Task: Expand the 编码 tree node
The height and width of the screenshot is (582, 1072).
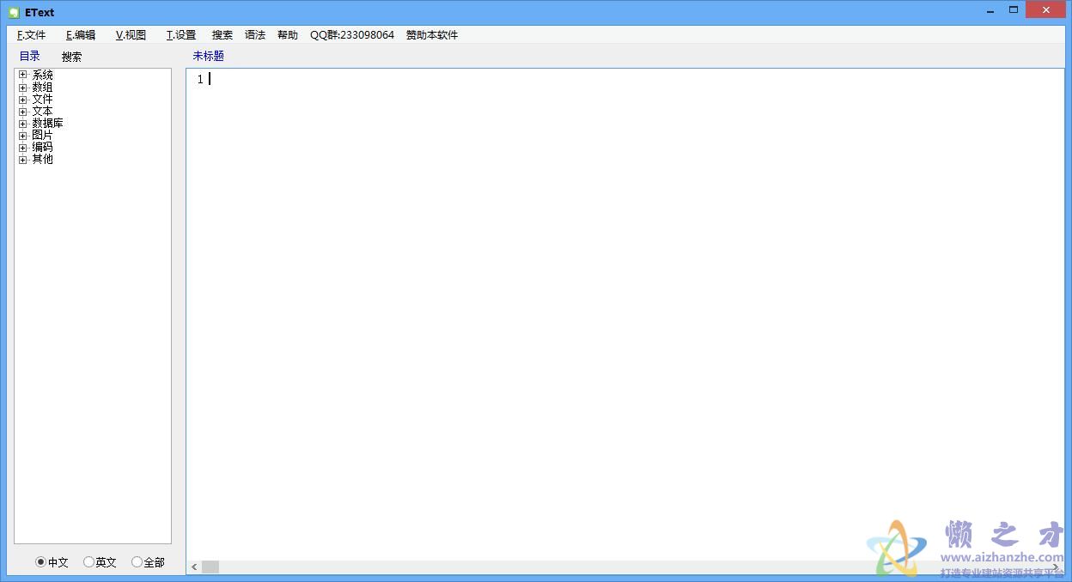Action: [x=23, y=148]
